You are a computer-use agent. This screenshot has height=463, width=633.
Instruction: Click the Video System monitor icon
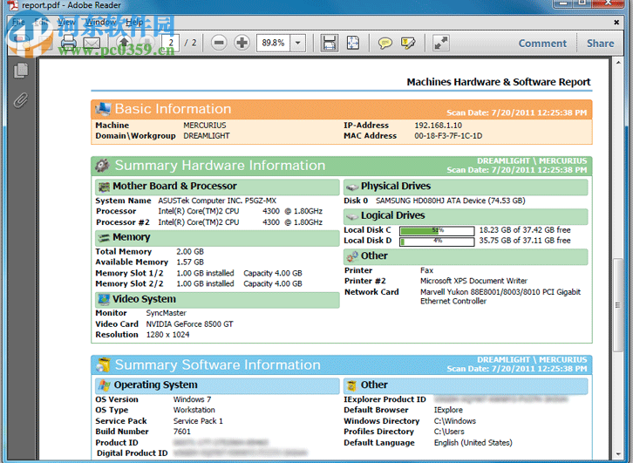tap(104, 299)
